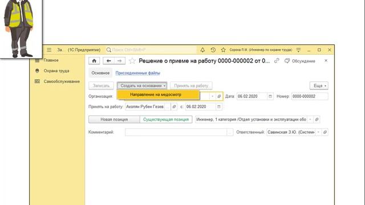This screenshot has height=205, width=365.
Task: Navigate back with left arrow
Action: pos(108,61)
